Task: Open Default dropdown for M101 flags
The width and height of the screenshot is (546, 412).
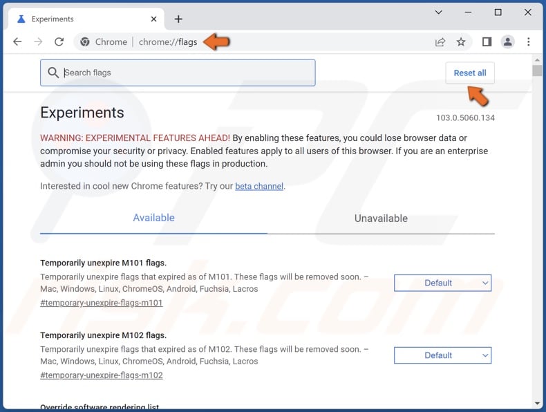Action: click(x=442, y=283)
